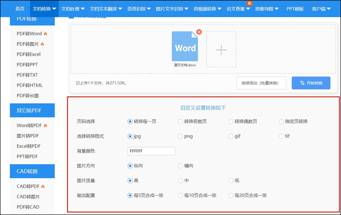This screenshot has width=341, height=215.
Task: Click the plus icon to add file
Action: pyautogui.click(x=221, y=49)
